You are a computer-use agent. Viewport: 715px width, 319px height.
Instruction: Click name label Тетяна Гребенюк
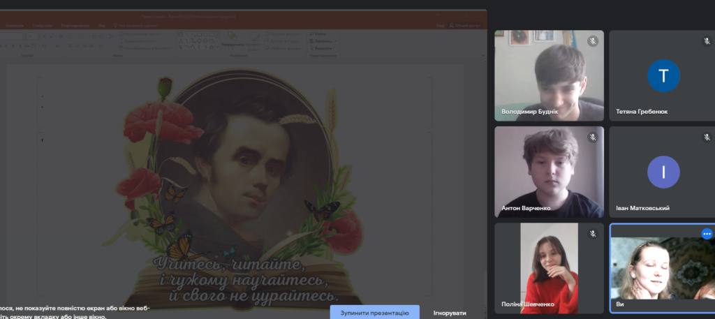[642, 112]
